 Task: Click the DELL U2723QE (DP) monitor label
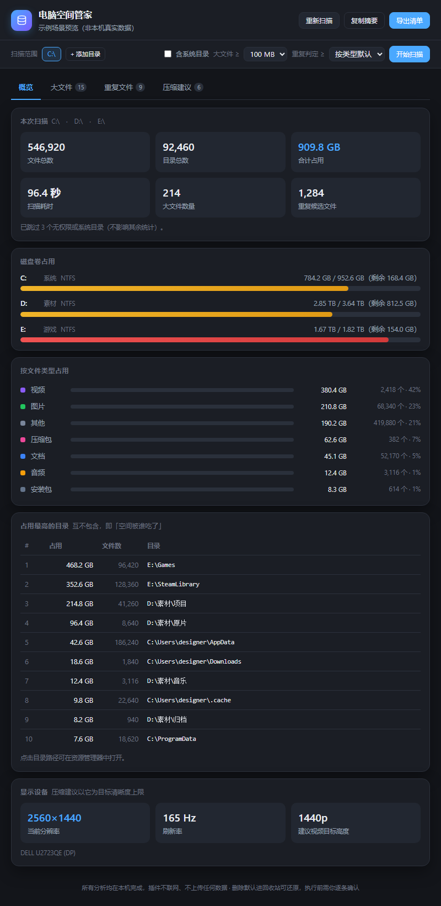(48, 852)
